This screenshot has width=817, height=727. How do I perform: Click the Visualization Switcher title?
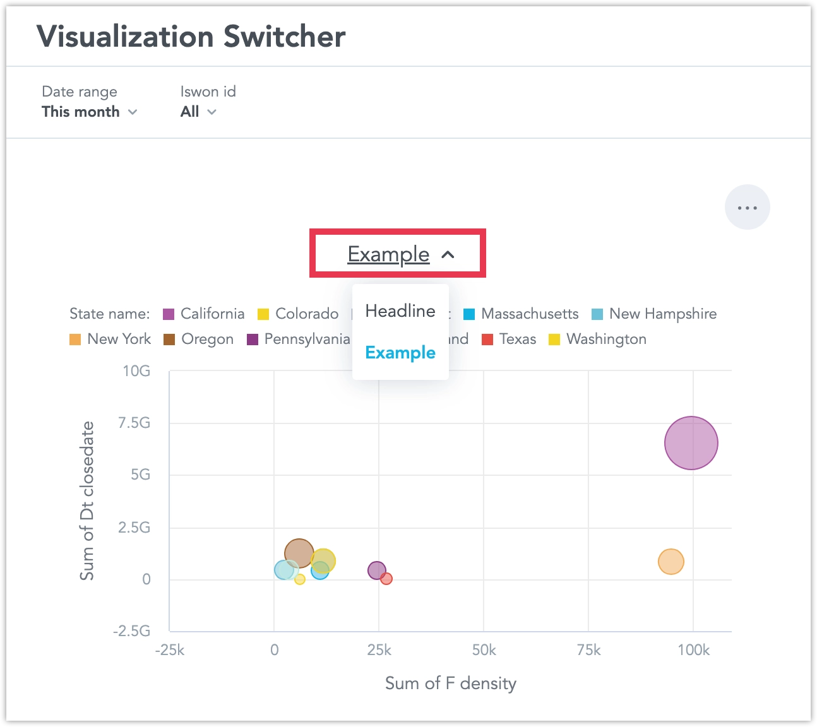tap(191, 37)
